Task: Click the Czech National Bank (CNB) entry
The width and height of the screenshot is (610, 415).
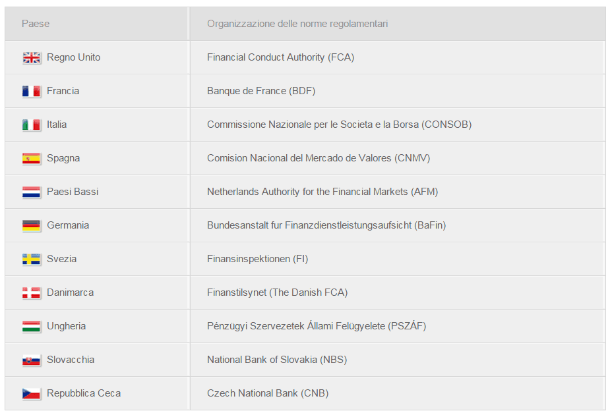Action: pos(268,394)
